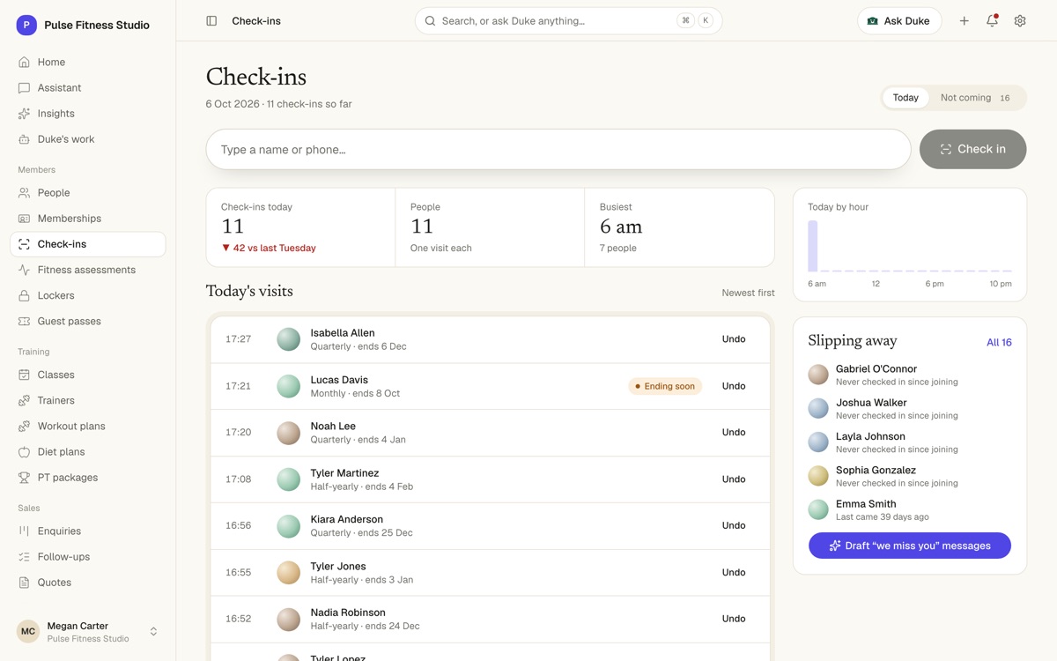Click the Check-ins breadcrumb title
This screenshot has width=1057, height=661.
256,21
